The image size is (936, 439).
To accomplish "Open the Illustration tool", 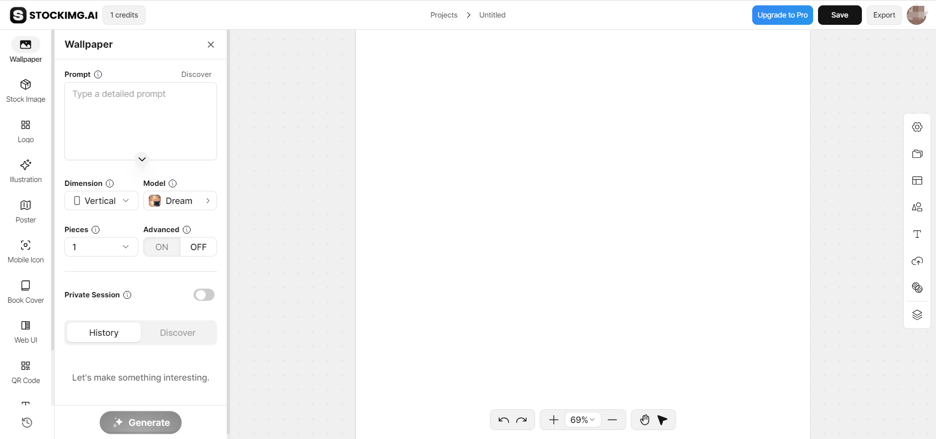I will coord(25,171).
